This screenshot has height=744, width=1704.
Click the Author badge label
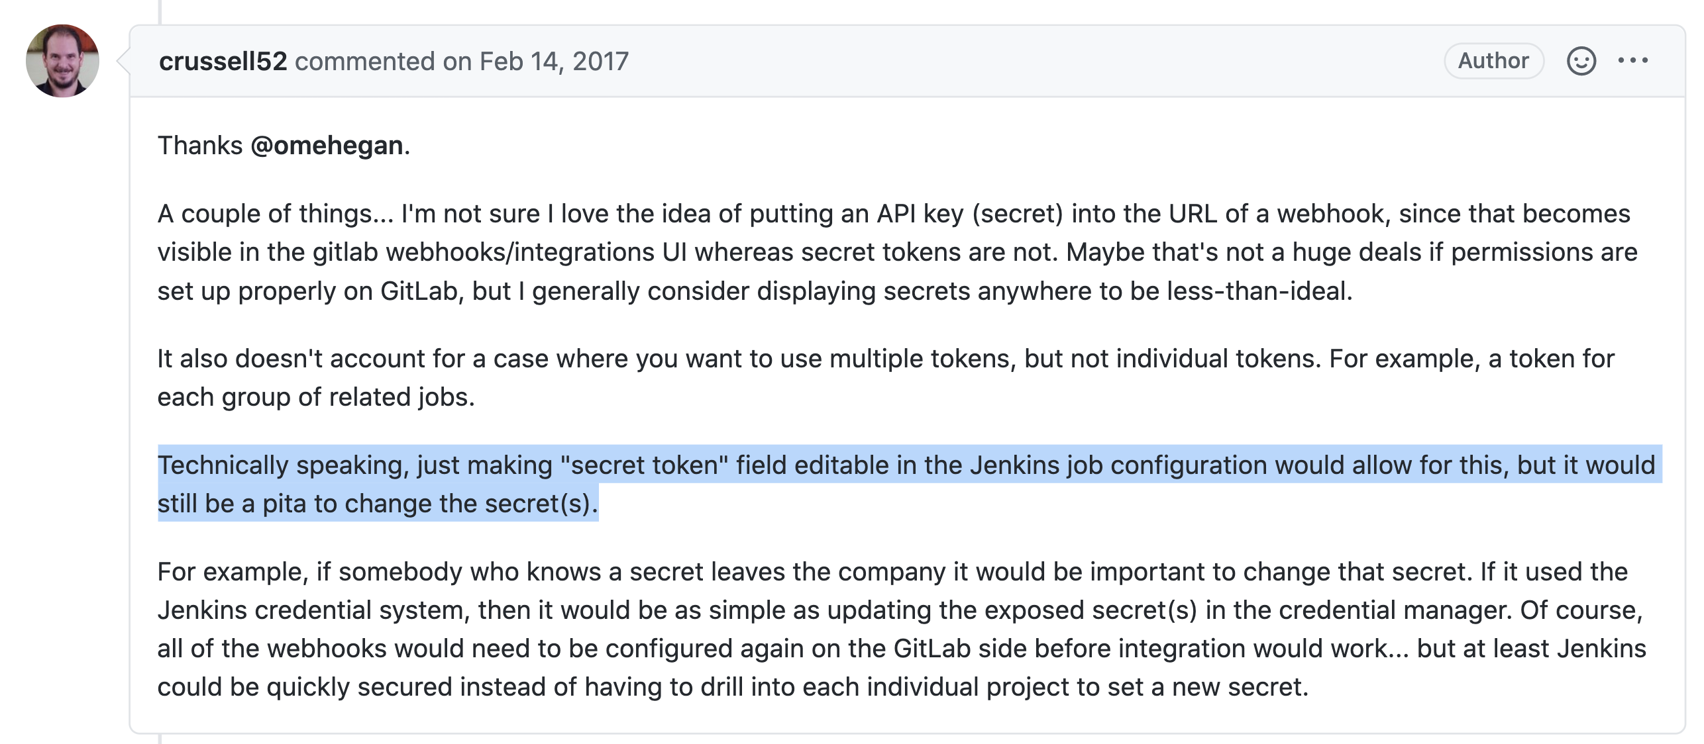[1493, 61]
